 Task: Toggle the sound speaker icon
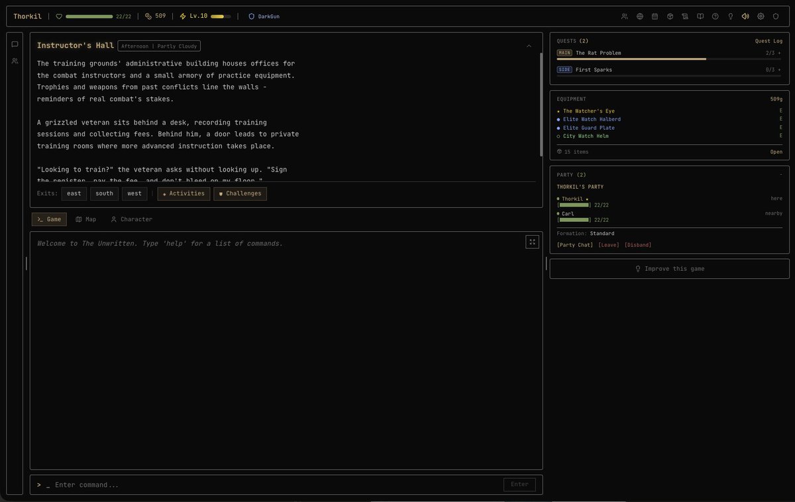tap(745, 16)
